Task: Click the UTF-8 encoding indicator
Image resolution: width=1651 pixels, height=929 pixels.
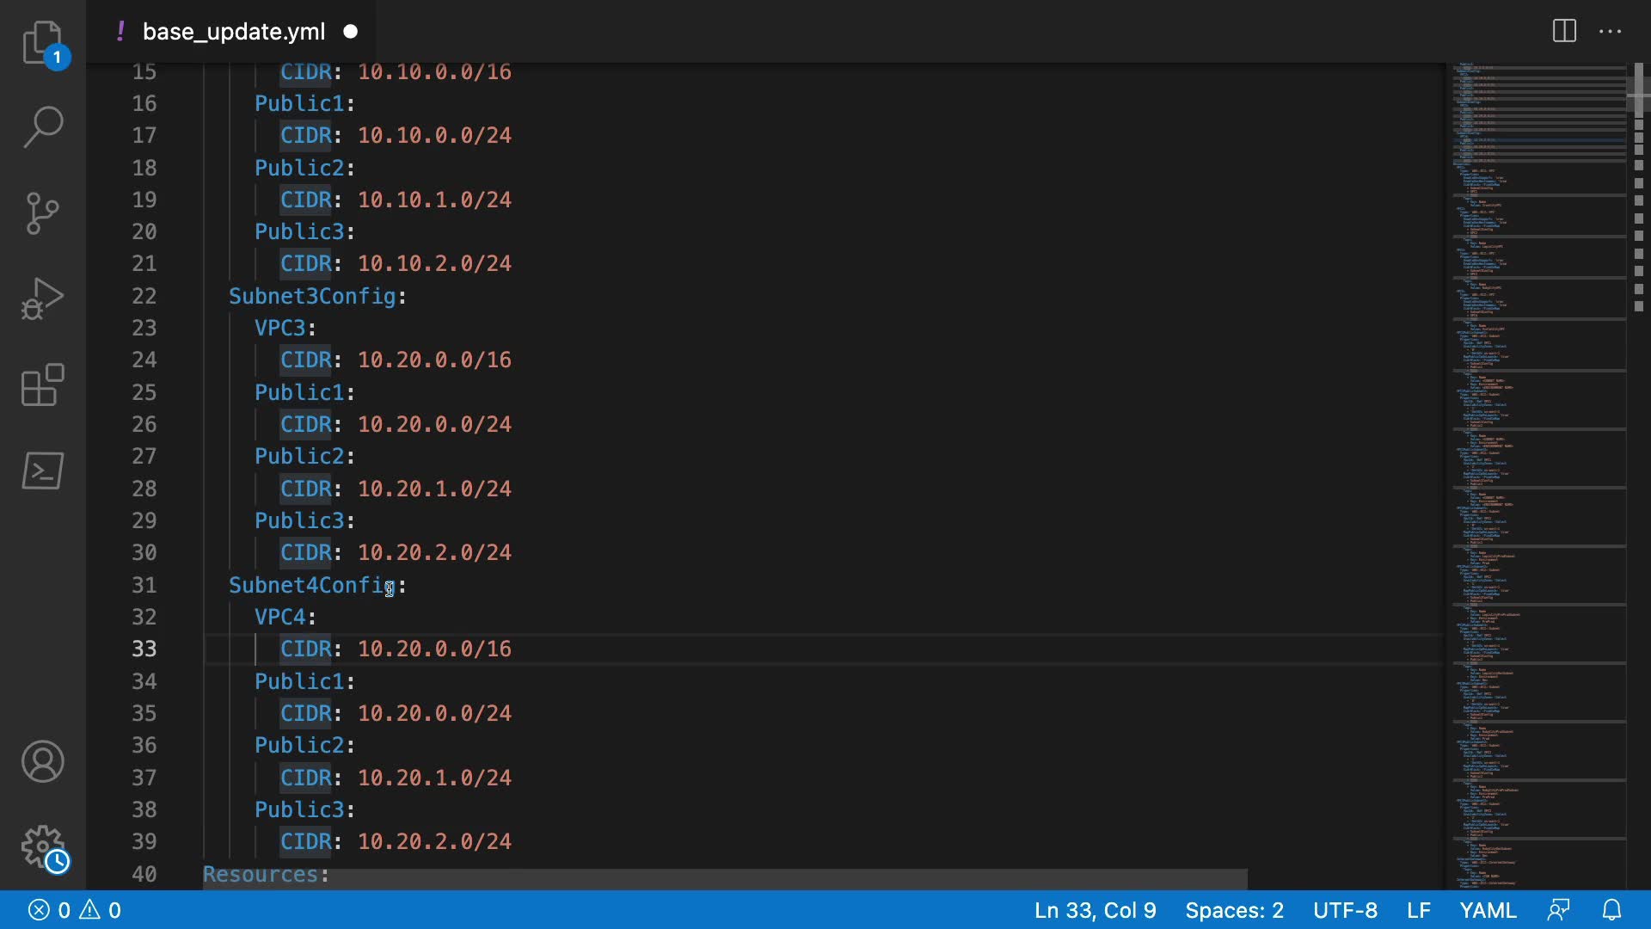Action: click(1345, 910)
